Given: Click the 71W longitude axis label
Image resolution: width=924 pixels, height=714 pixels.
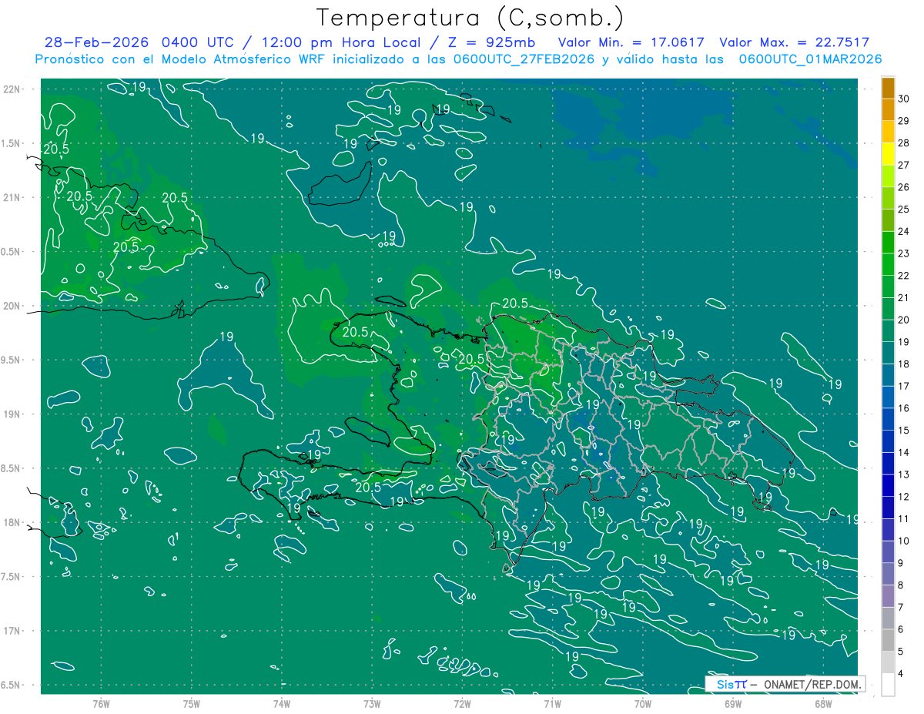Looking at the screenshot, I should pos(552,703).
